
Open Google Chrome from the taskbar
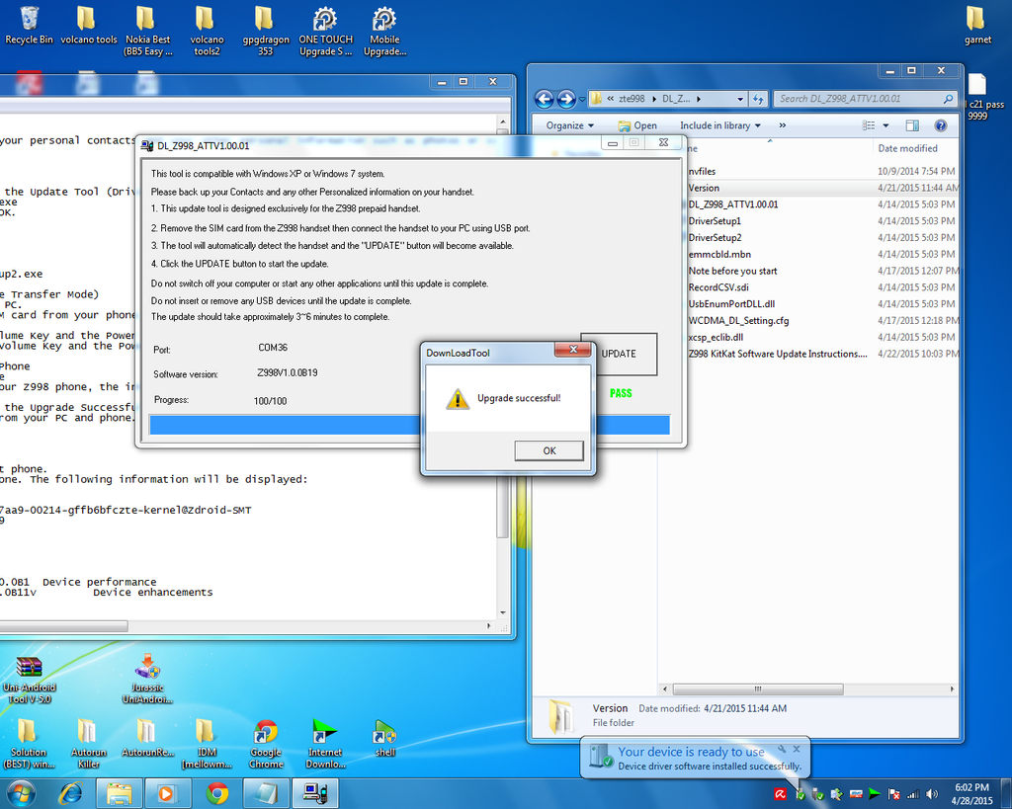pyautogui.click(x=217, y=793)
